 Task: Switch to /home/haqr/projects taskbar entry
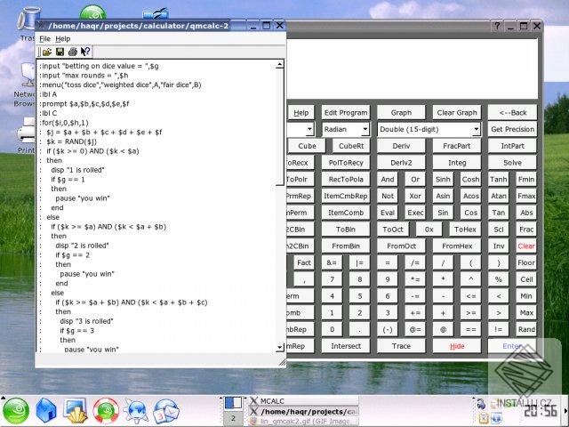tap(304, 411)
